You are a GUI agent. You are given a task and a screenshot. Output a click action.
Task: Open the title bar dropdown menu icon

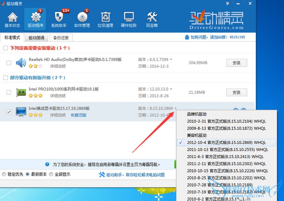point(227,4)
